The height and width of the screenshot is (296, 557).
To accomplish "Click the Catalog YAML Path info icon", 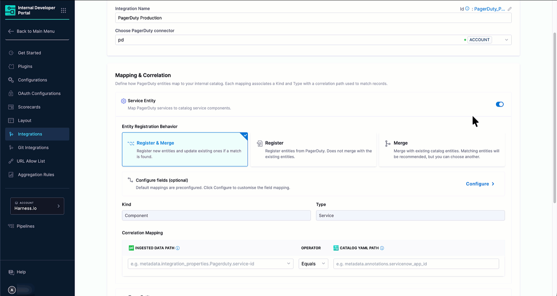I will point(382,248).
